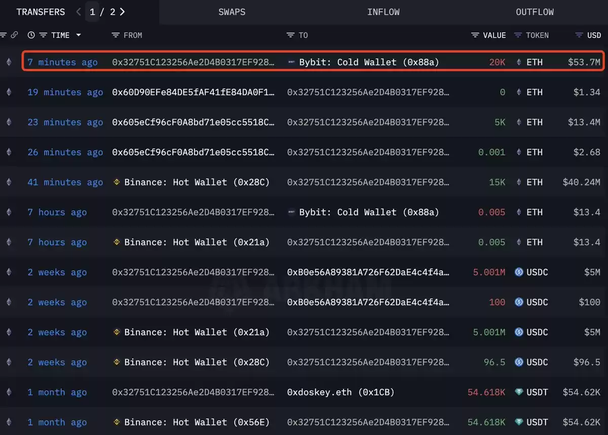608x435 pixels.
Task: Click the FROM column header label
Action: click(x=133, y=35)
